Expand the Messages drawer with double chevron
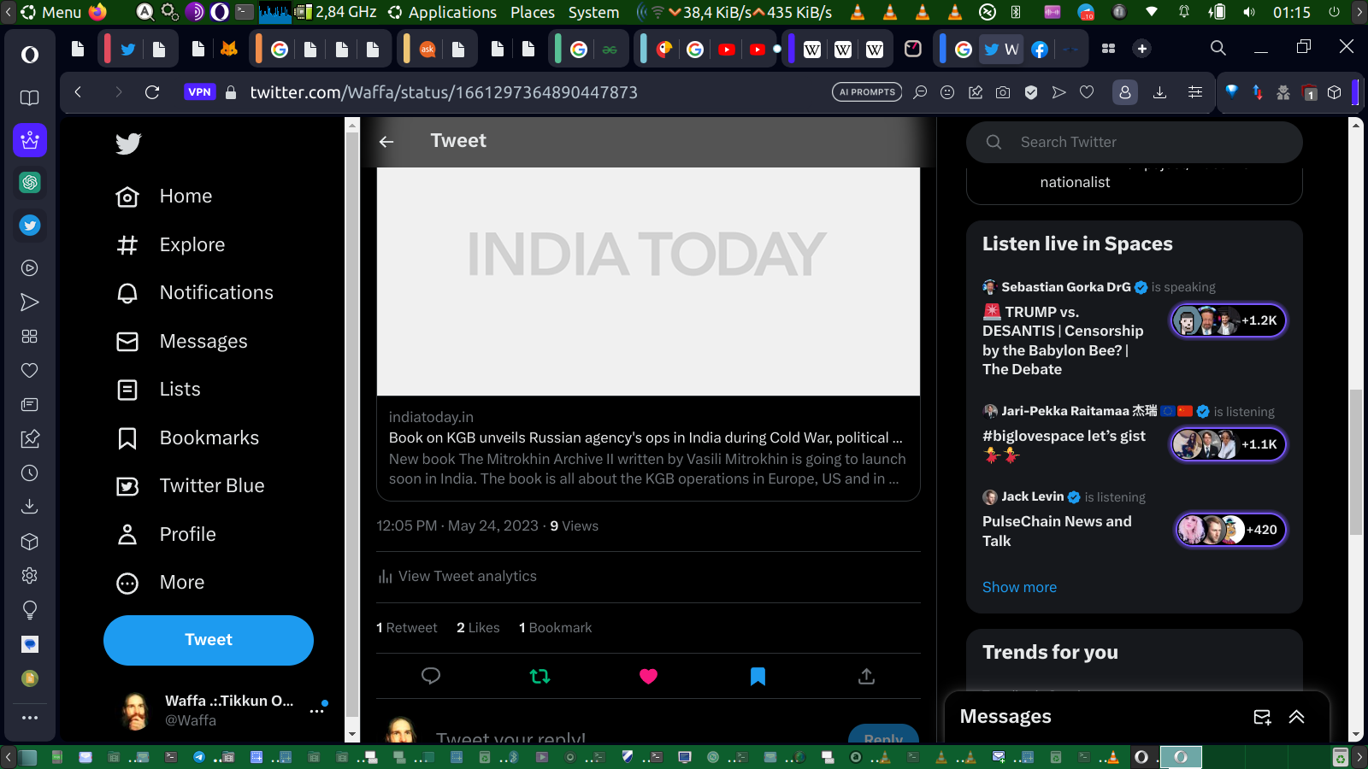The width and height of the screenshot is (1368, 769). [1297, 717]
